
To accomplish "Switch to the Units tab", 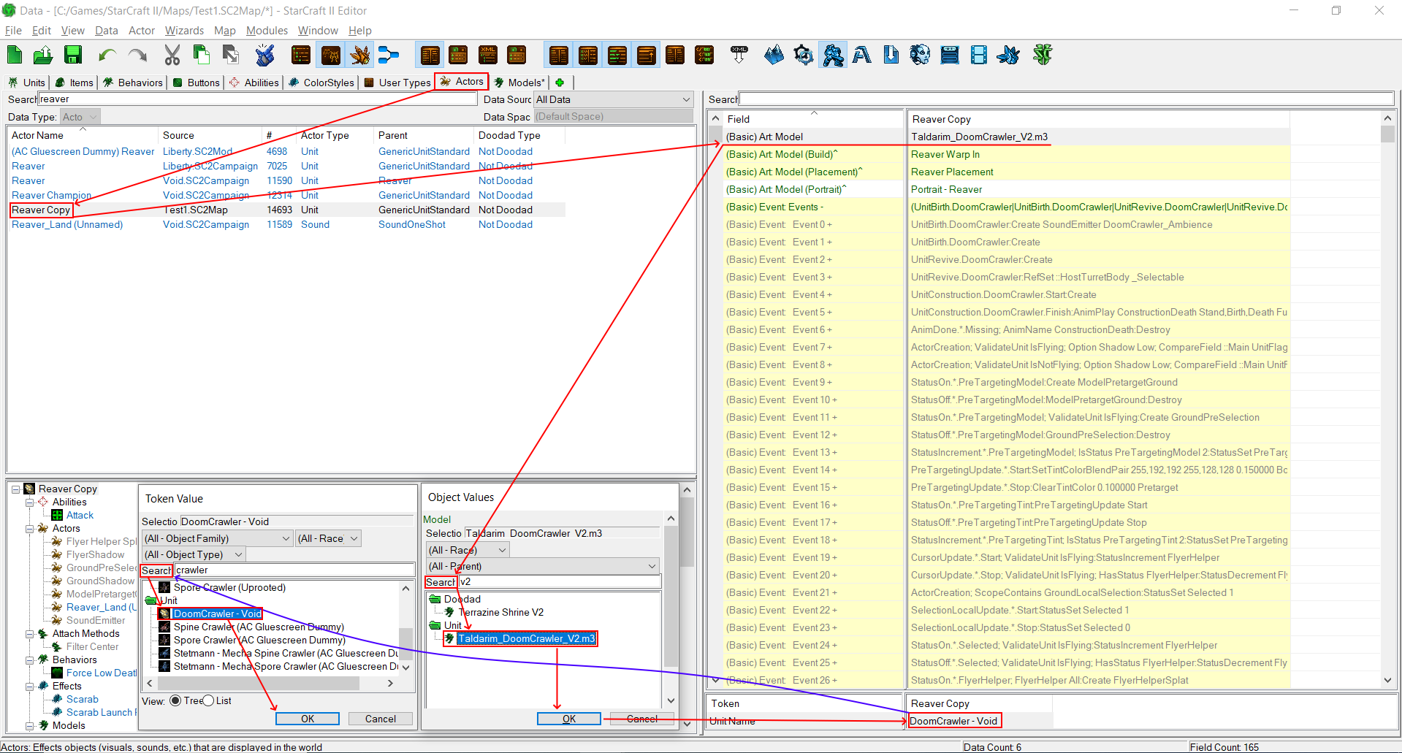I will 27,83.
